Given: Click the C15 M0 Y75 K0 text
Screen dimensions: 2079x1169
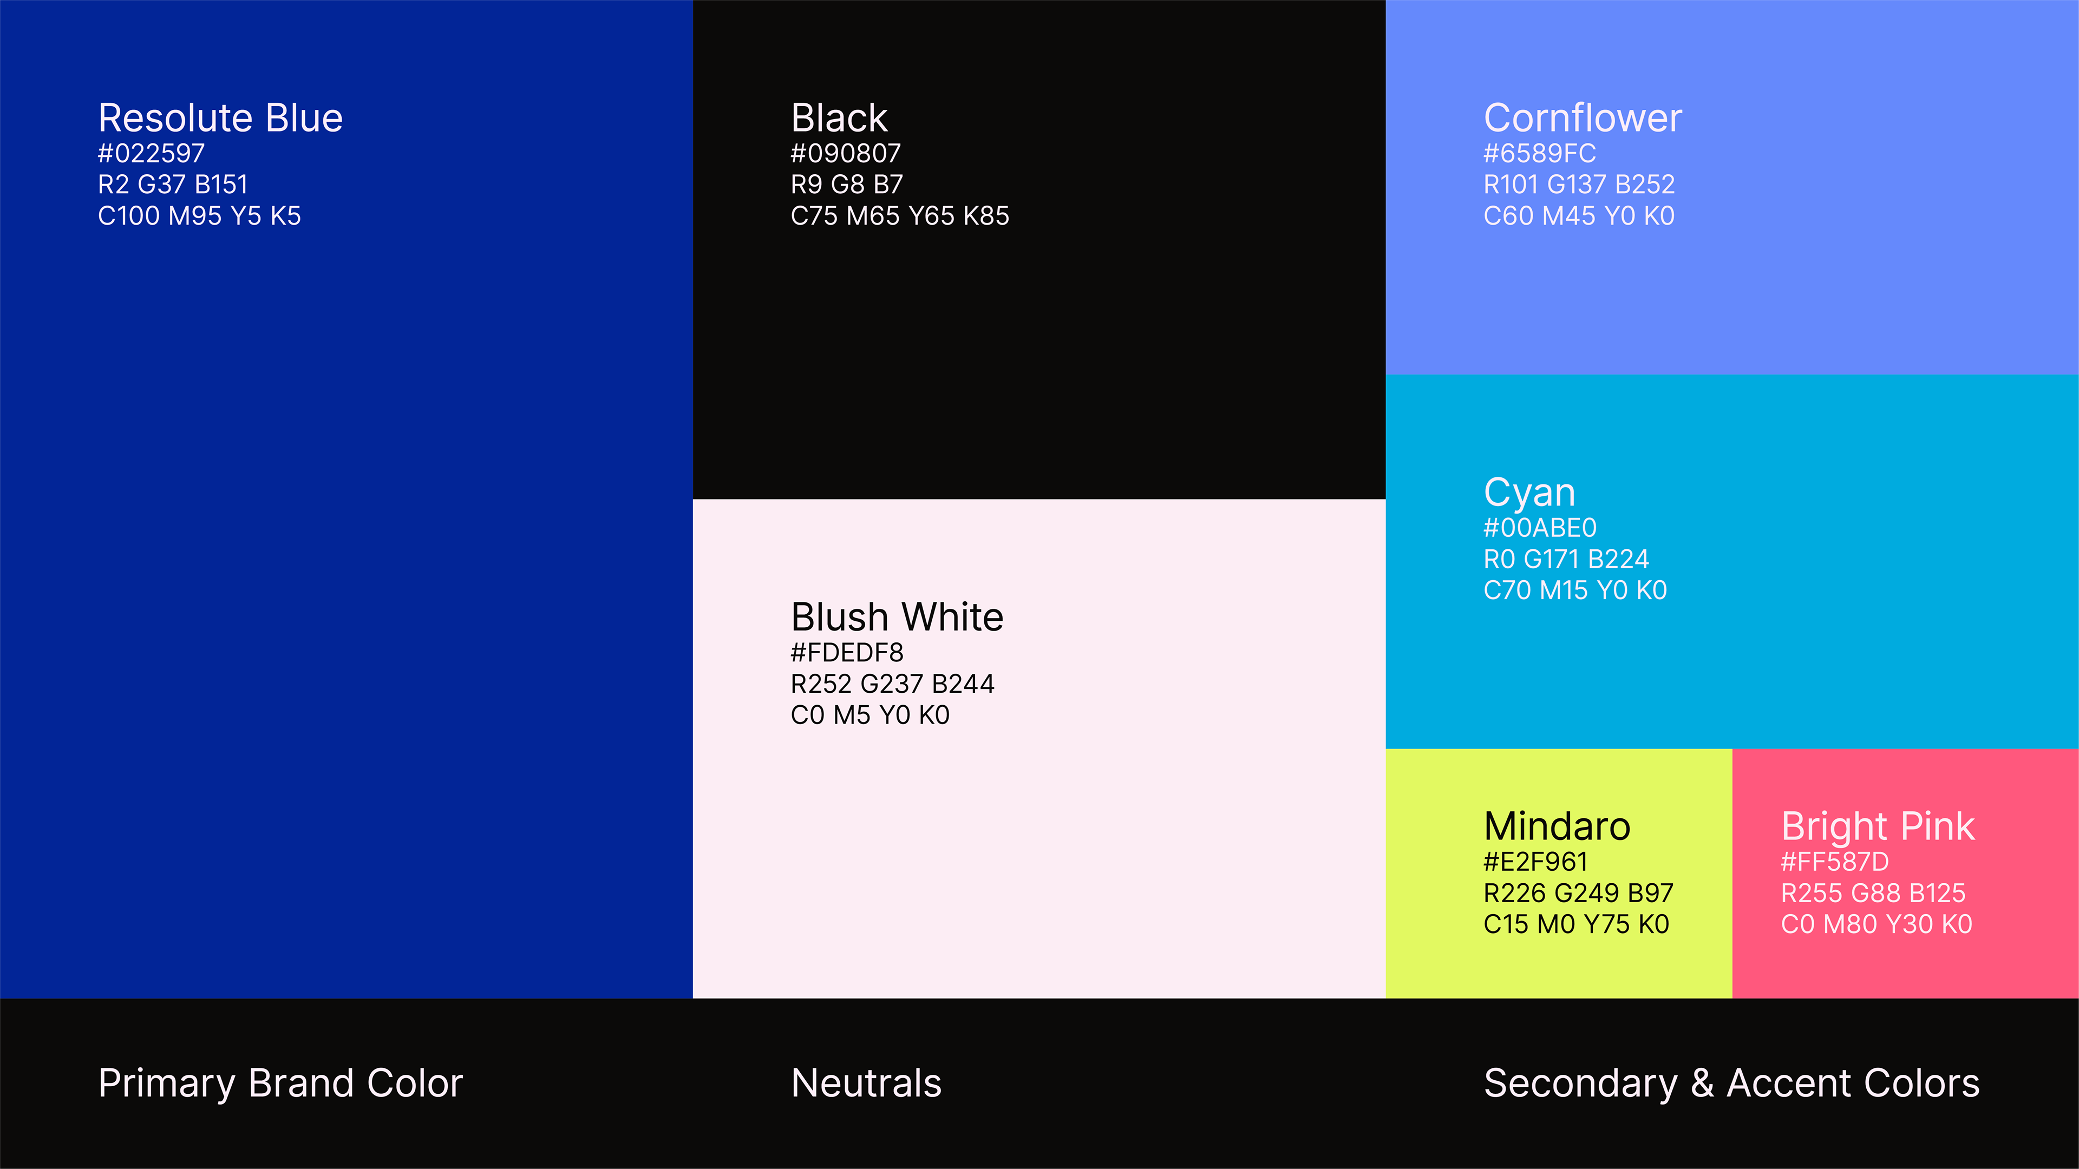Looking at the screenshot, I should click(1575, 924).
